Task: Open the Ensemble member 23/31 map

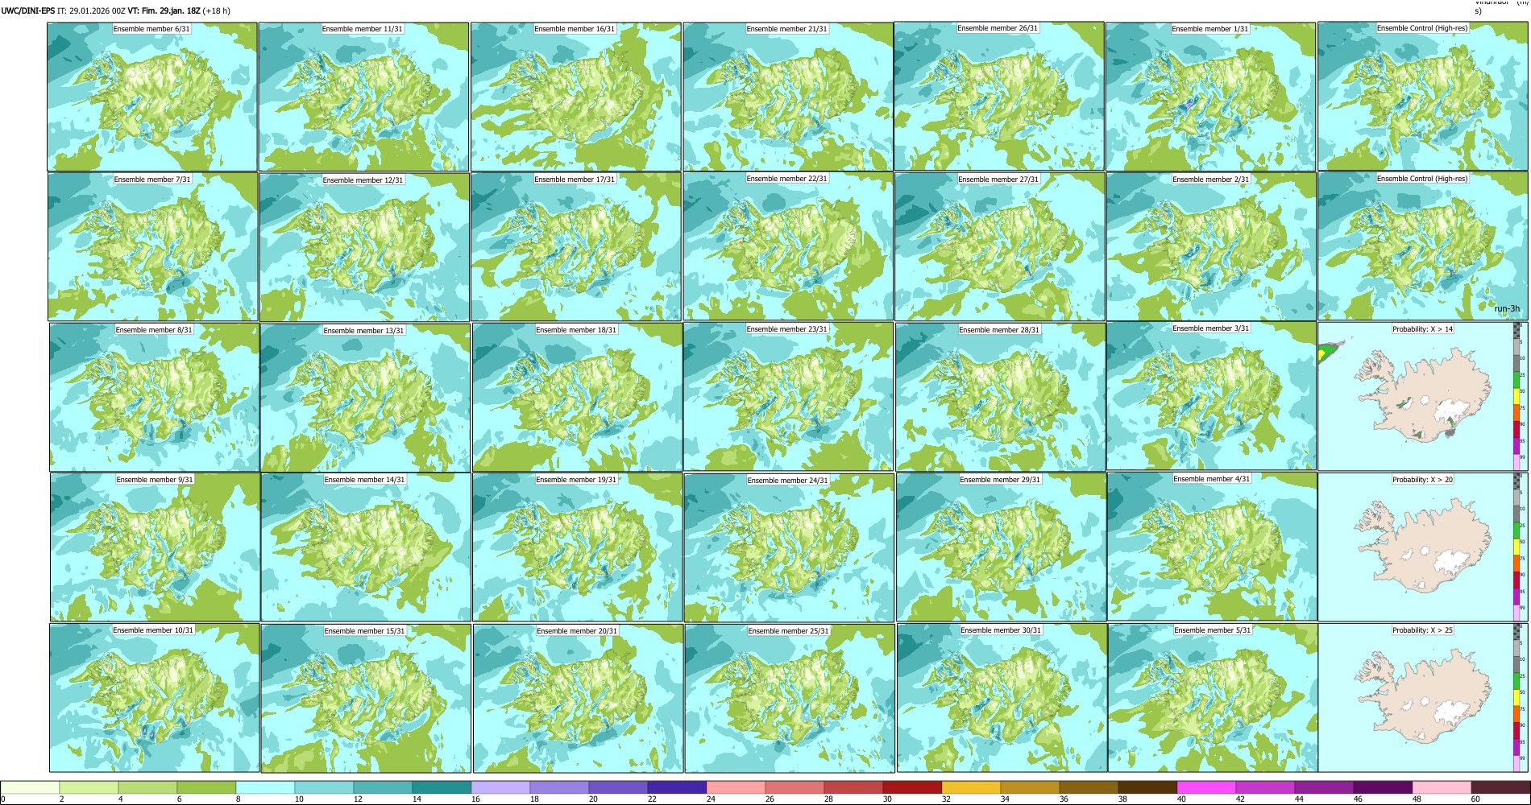Action: [x=789, y=397]
